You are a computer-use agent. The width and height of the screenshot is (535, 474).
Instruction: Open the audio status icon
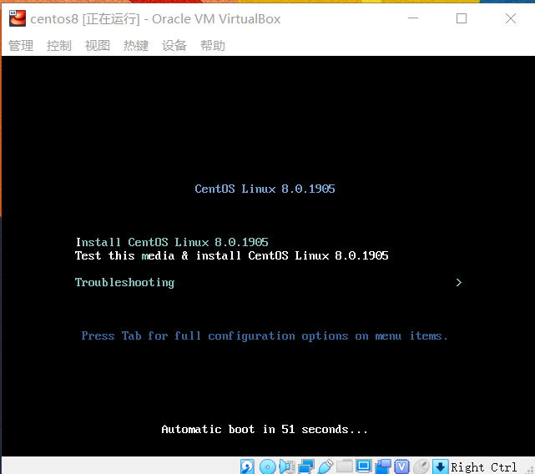click(x=287, y=466)
